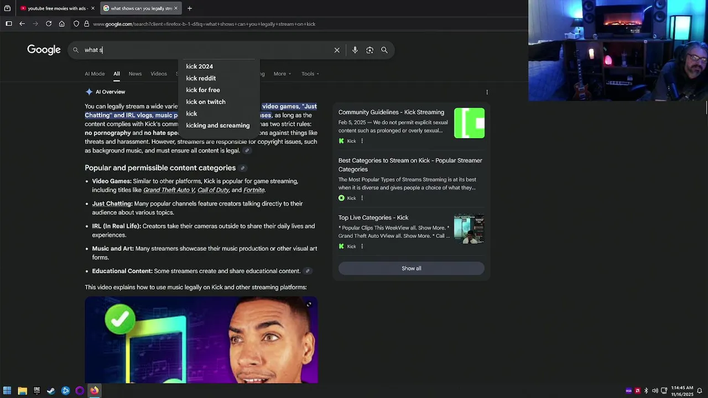Open options for Community Guidelines Kick source
This screenshot has width=708, height=398.
click(x=362, y=141)
